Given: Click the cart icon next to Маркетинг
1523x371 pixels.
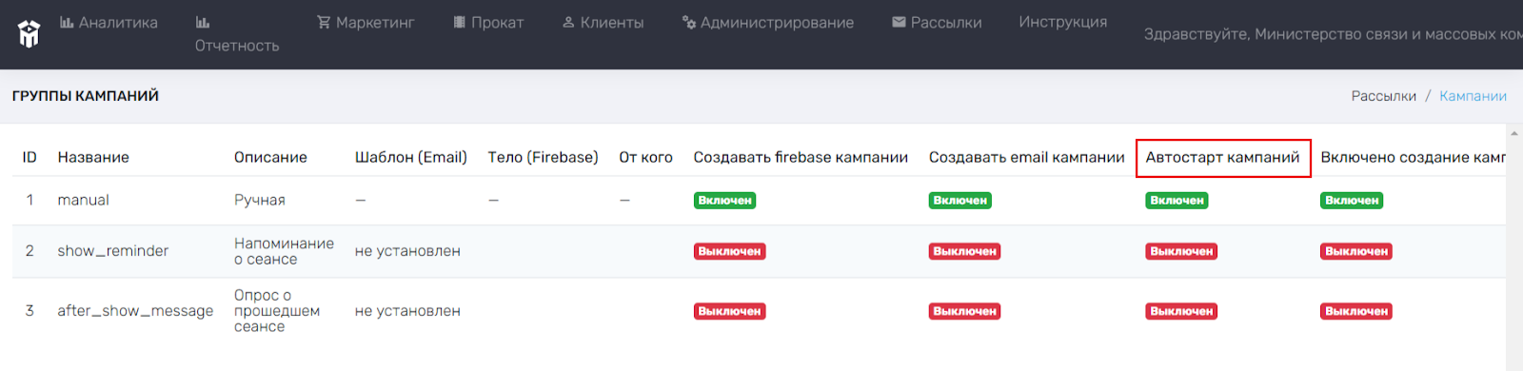Looking at the screenshot, I should tap(324, 22).
